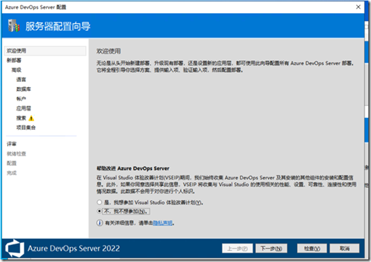Open the 帐户 step
Image resolution: width=371 pixels, height=262 pixels.
tap(21, 99)
